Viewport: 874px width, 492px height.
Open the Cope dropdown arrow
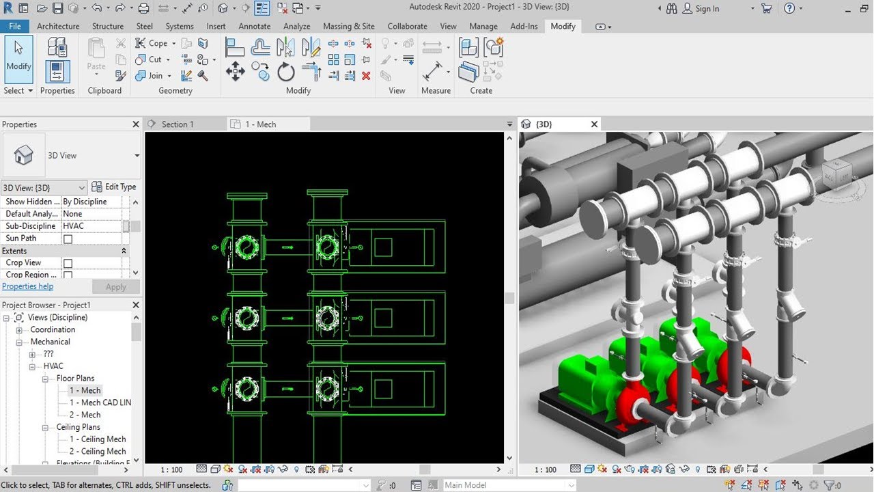pos(173,43)
